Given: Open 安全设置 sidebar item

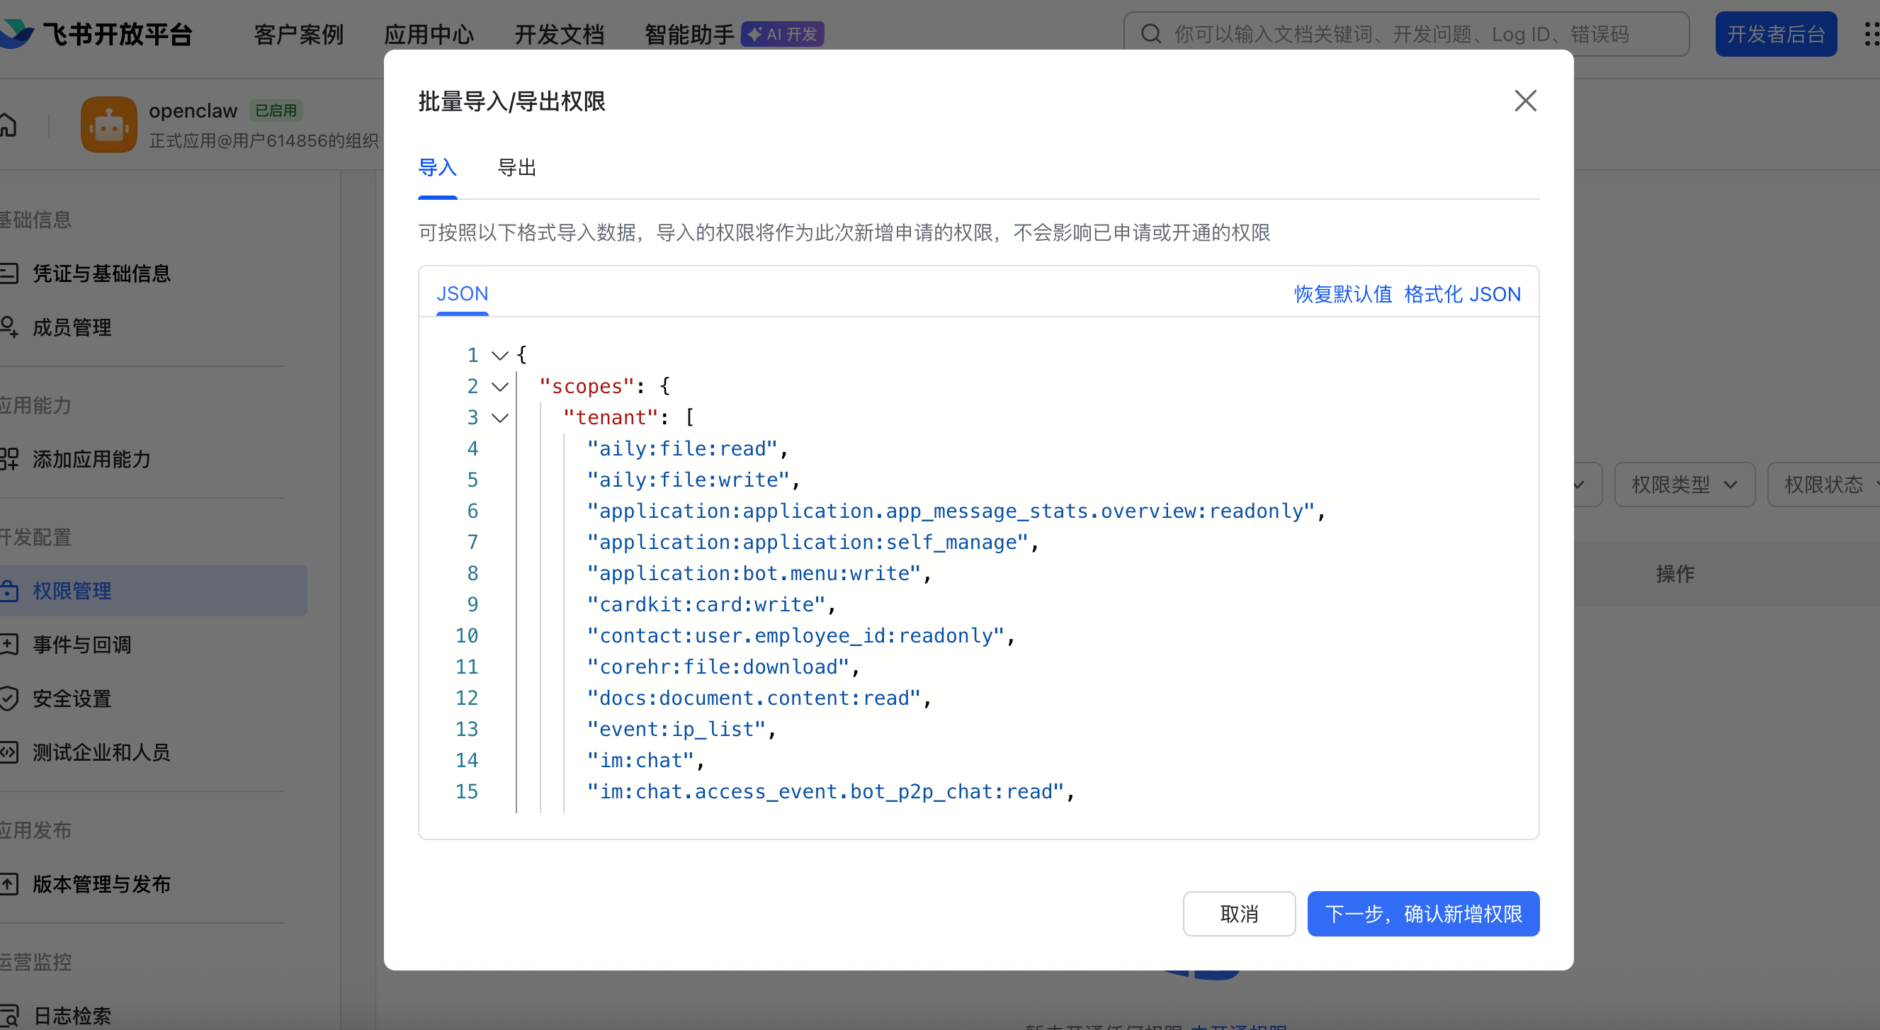Looking at the screenshot, I should click(x=72, y=698).
